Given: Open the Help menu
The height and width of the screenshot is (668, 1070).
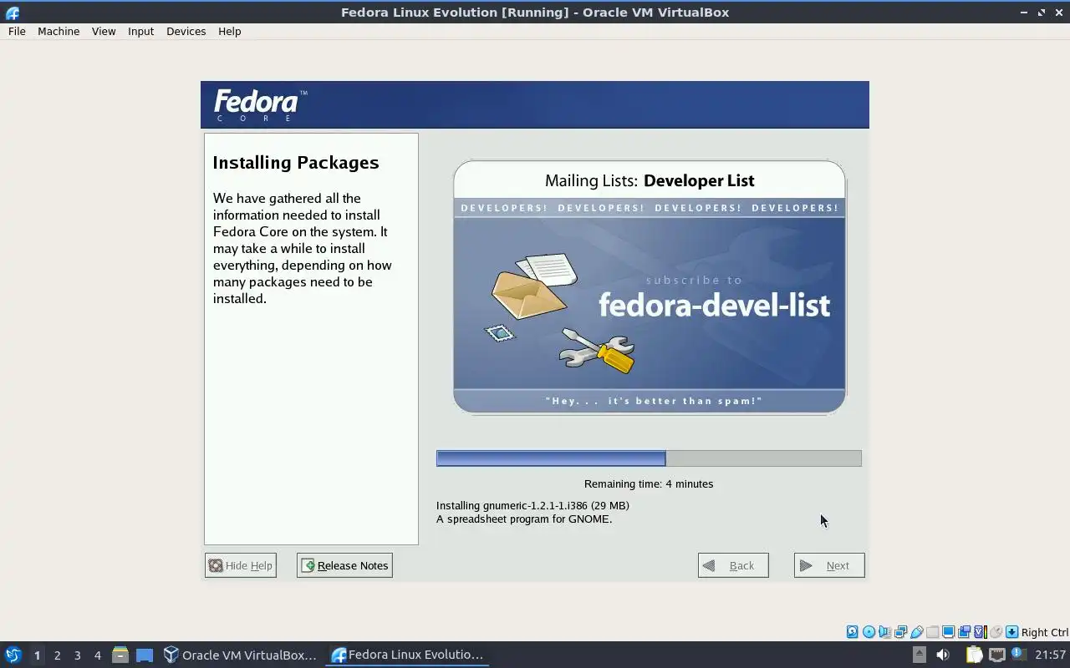Looking at the screenshot, I should pyautogui.click(x=229, y=31).
